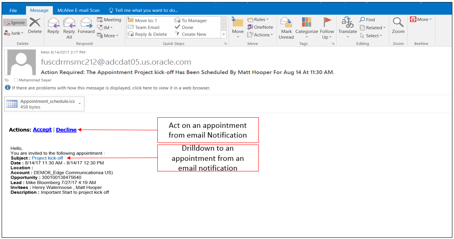The width and height of the screenshot is (454, 239).
Task: Click the Accept link
Action: (x=42, y=129)
